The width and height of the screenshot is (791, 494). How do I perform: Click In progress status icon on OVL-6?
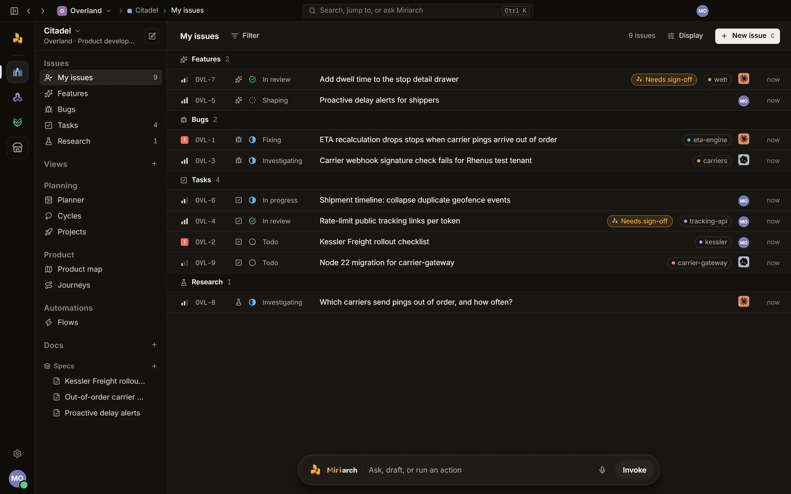252,200
